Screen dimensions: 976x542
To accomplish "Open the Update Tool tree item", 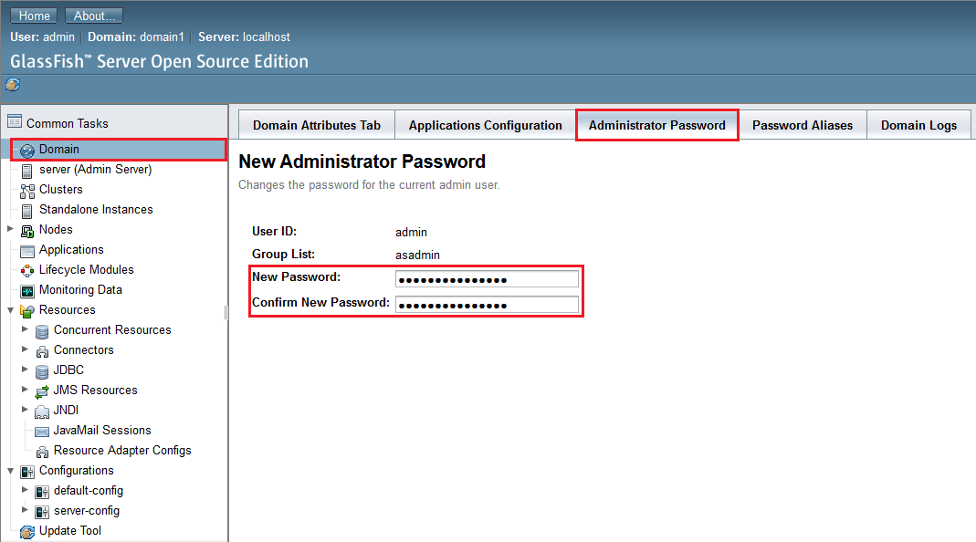I will click(x=69, y=530).
